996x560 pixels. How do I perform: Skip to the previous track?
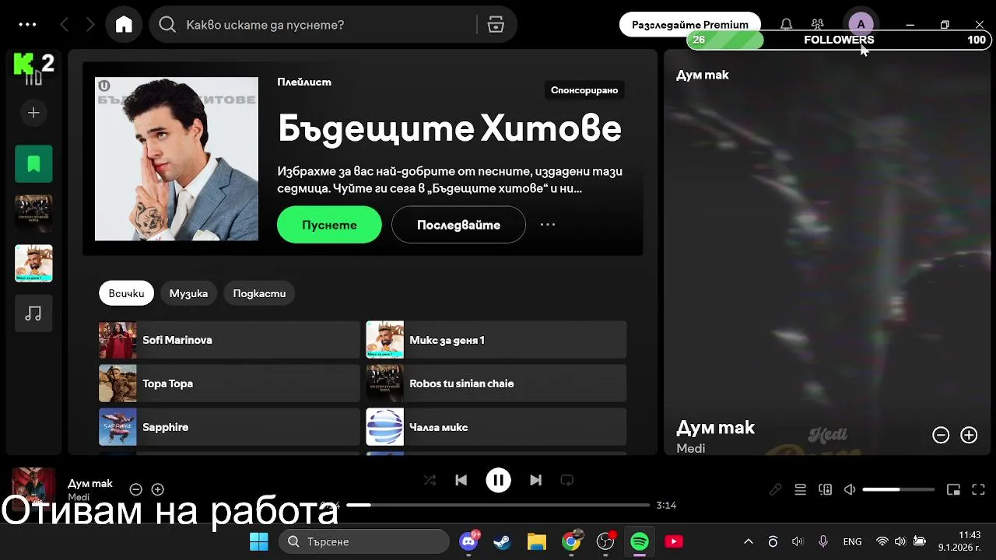[x=461, y=481]
